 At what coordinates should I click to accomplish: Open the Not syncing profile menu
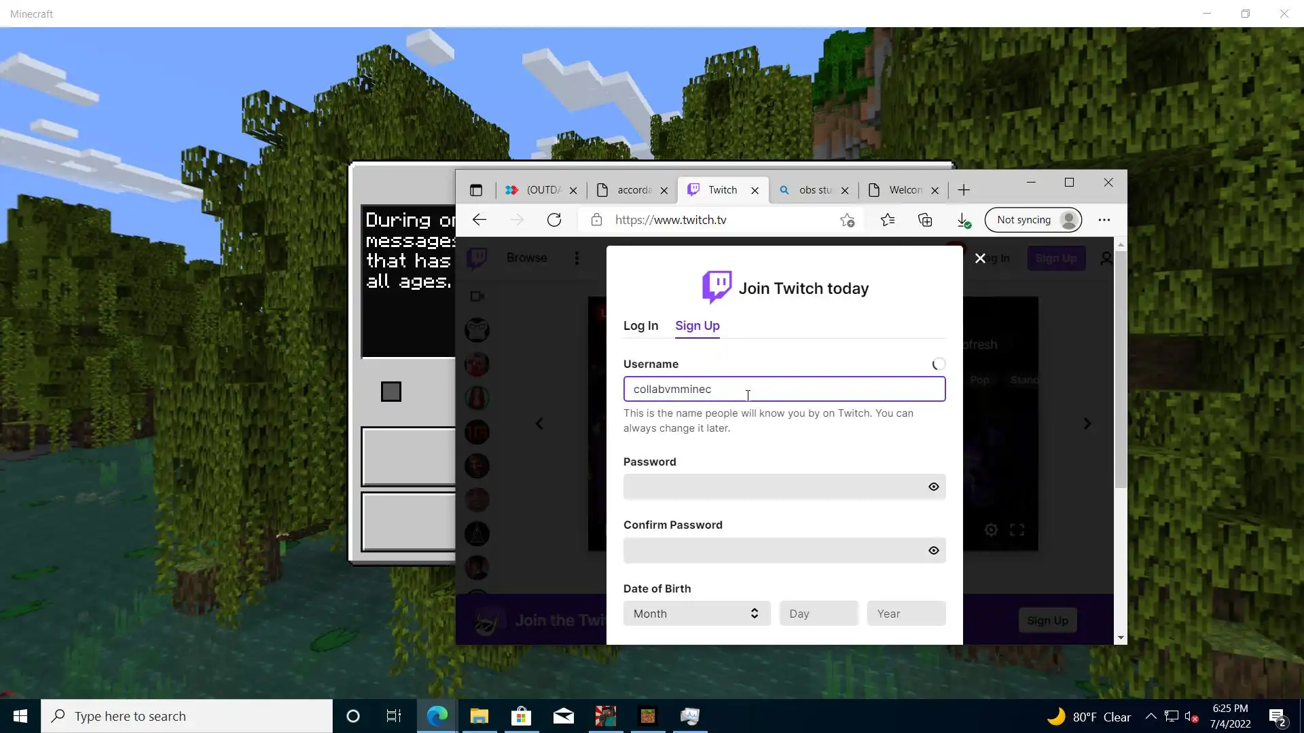(x=1033, y=220)
